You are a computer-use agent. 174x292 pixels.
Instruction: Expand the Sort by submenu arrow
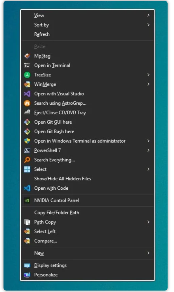tap(148, 24)
